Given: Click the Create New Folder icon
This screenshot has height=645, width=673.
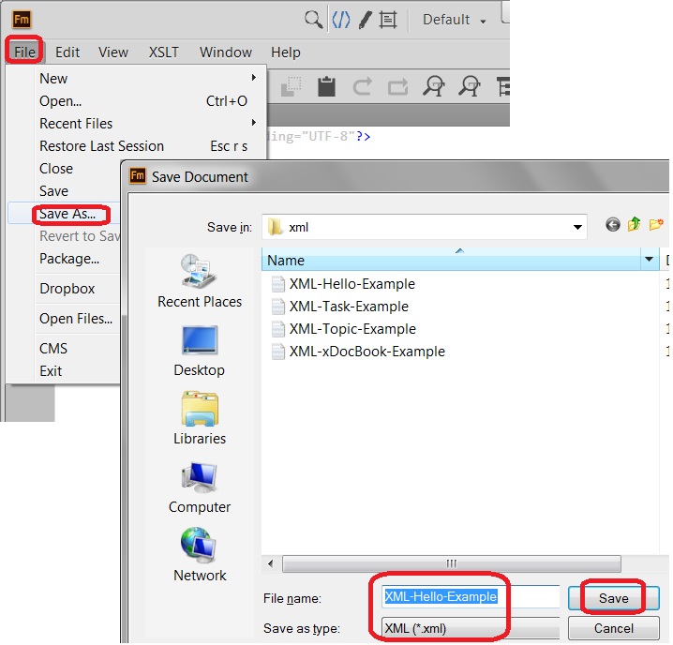Looking at the screenshot, I should 656,224.
